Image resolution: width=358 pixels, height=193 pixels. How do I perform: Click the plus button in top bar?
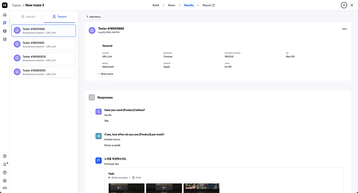344,5
